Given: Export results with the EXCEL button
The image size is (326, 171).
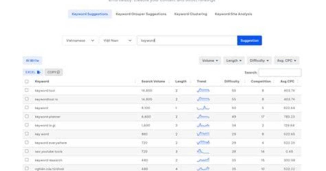Looking at the screenshot, I should point(33,72).
